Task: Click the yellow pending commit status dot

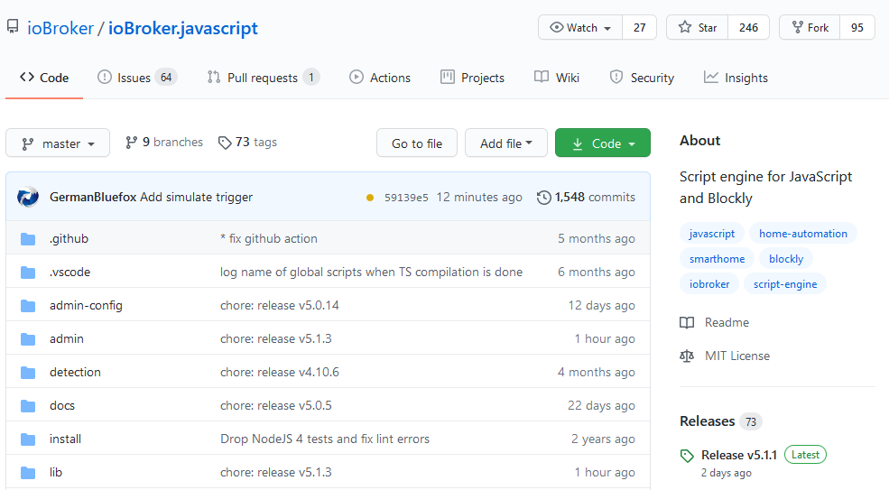Action: coord(370,198)
